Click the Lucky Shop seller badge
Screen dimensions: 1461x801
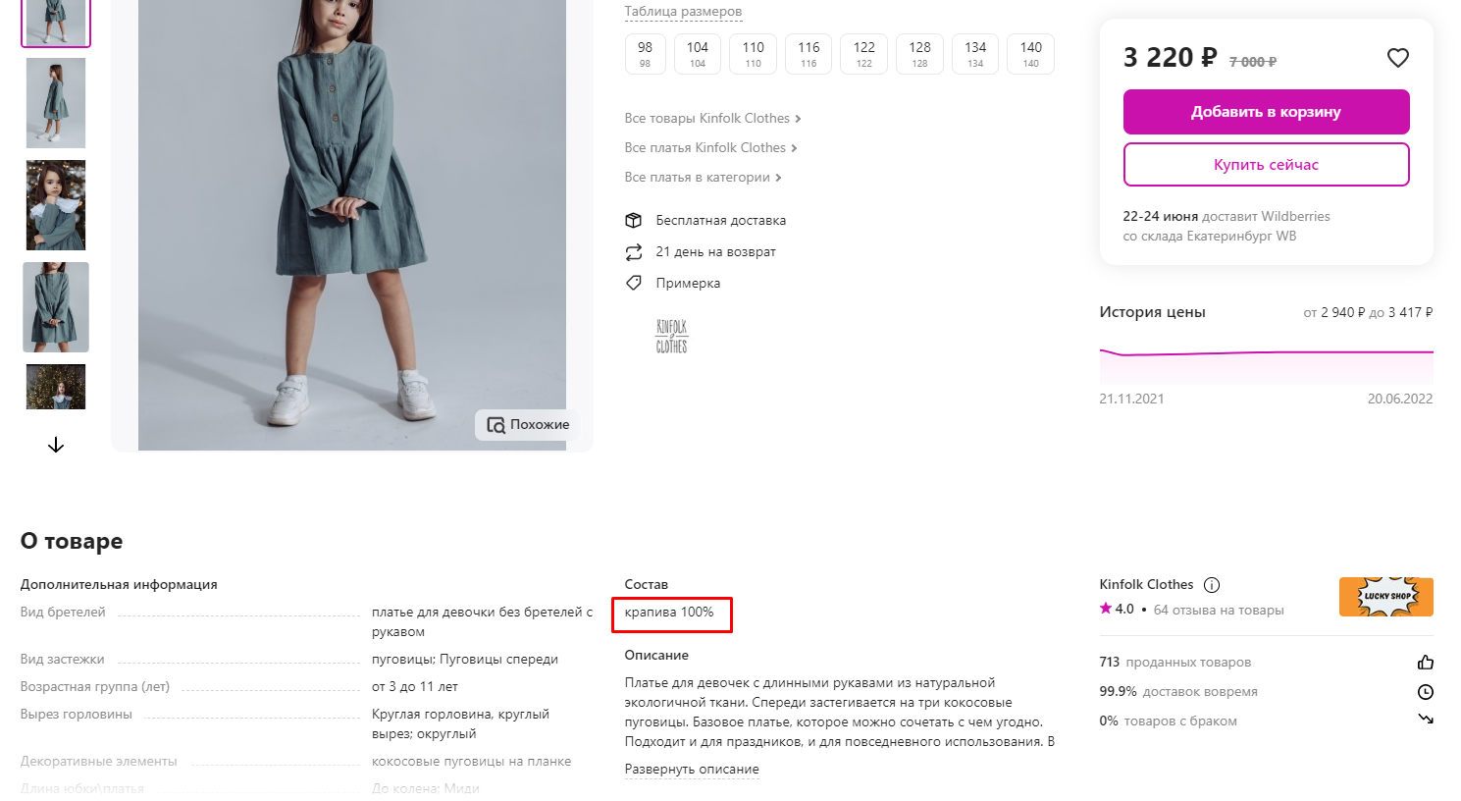click(x=1385, y=597)
